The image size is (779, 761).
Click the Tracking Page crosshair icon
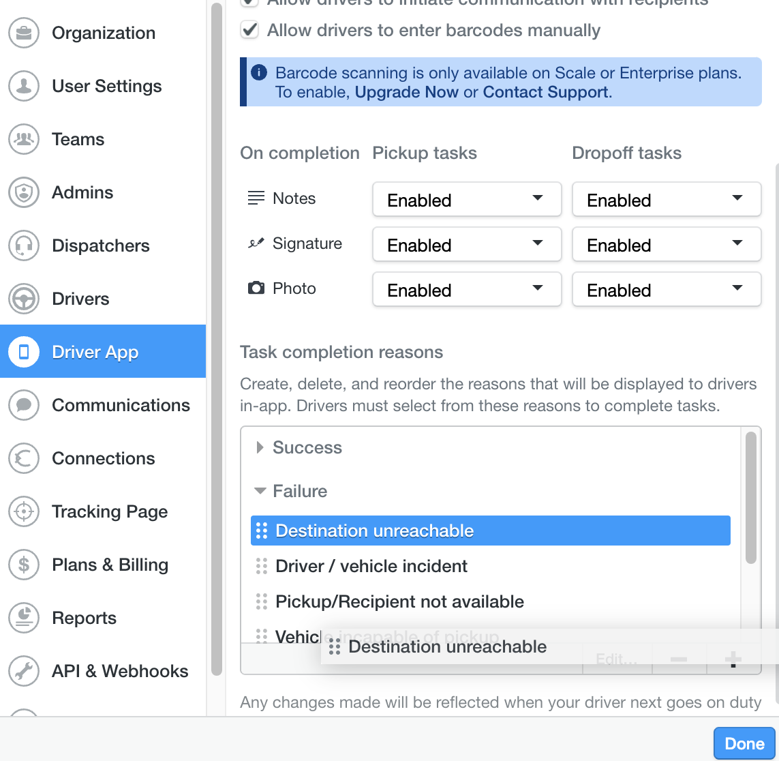pos(23,511)
